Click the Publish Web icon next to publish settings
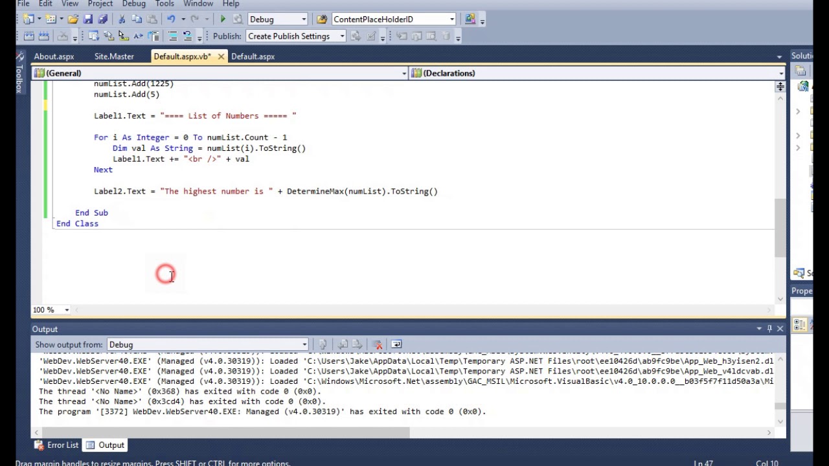Screen dimensions: 829x466 (x=356, y=36)
